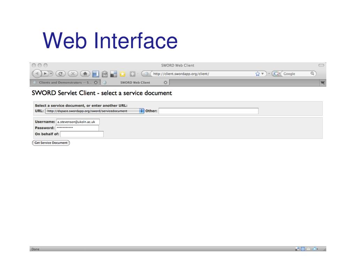
Task: Click the blue bookmark ribbon toolbar icon
Action: click(96, 74)
